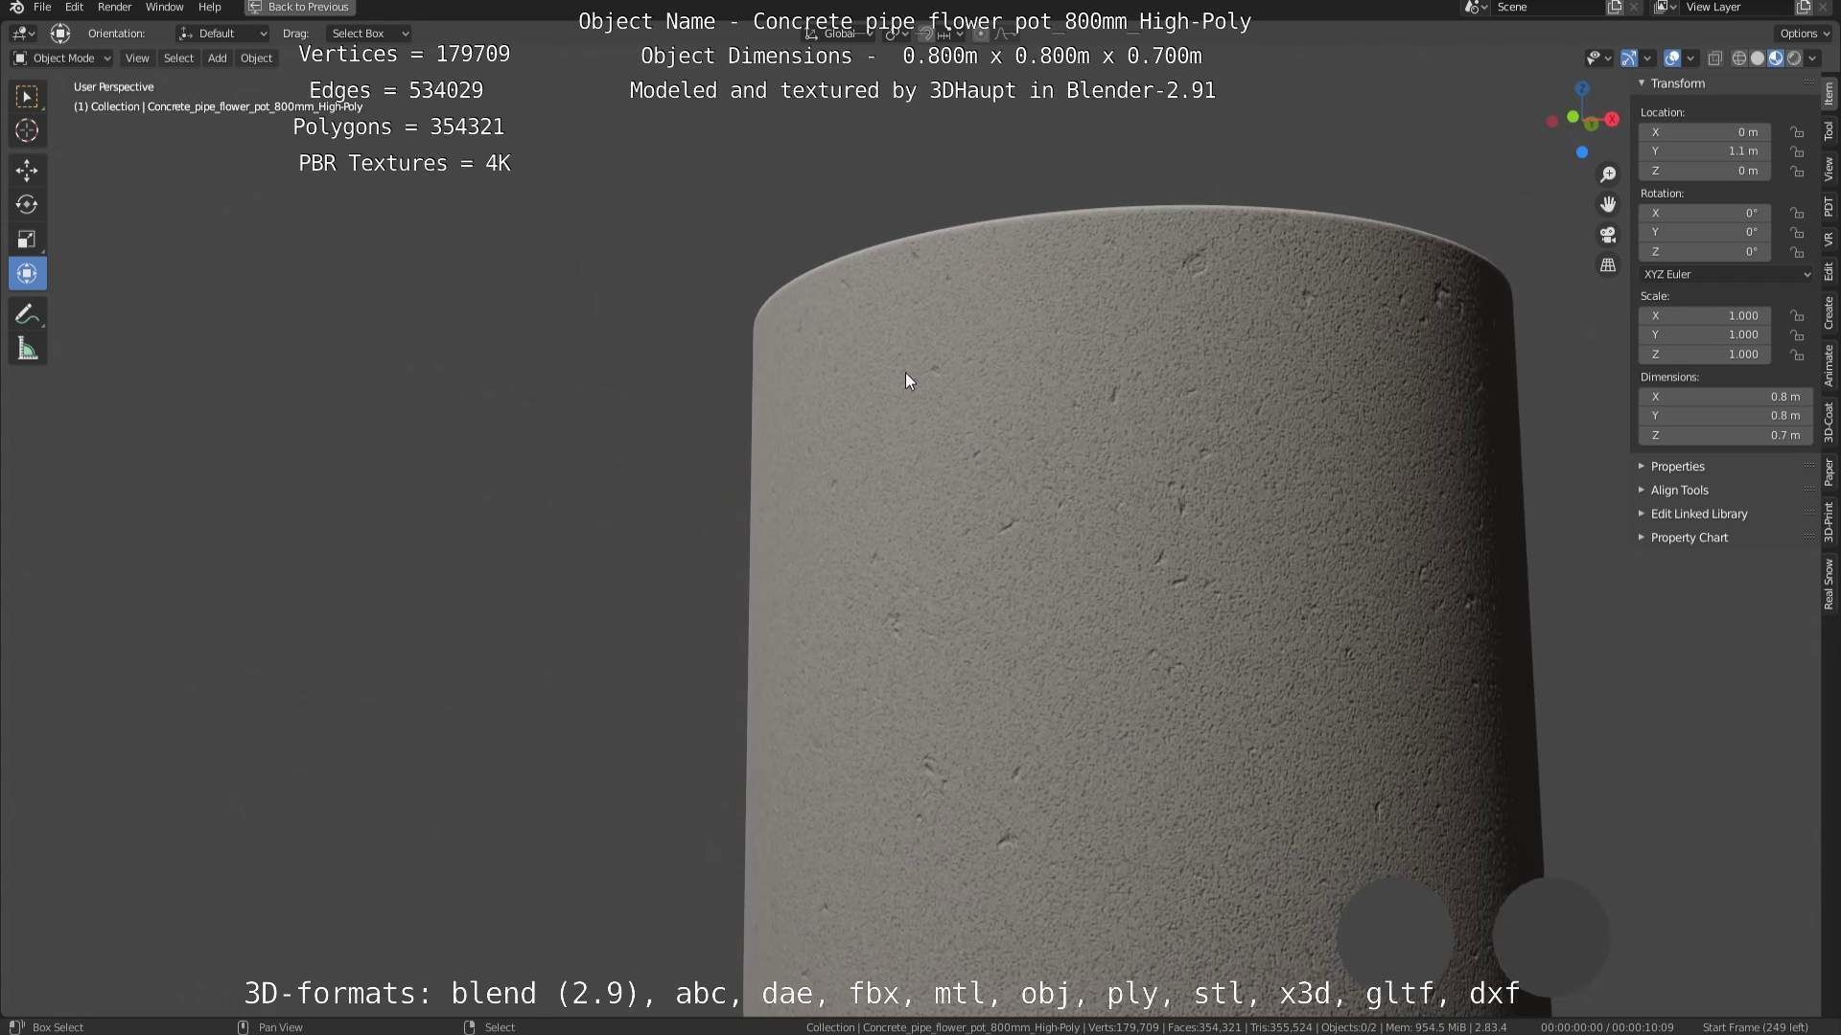Viewport: 1841px width, 1035px height.
Task: Open overlays options dropdown arrow
Action: 1690,58
